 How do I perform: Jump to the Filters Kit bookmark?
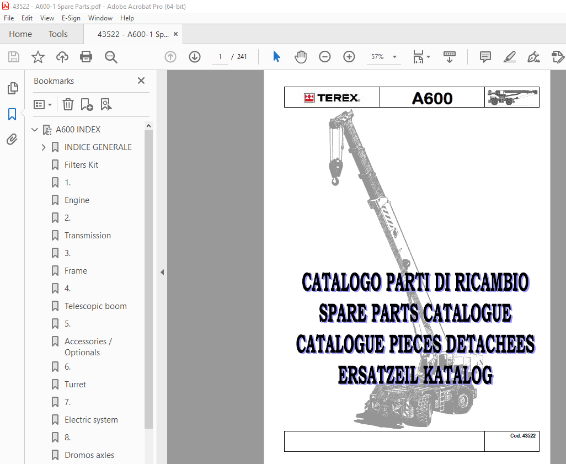tap(81, 165)
